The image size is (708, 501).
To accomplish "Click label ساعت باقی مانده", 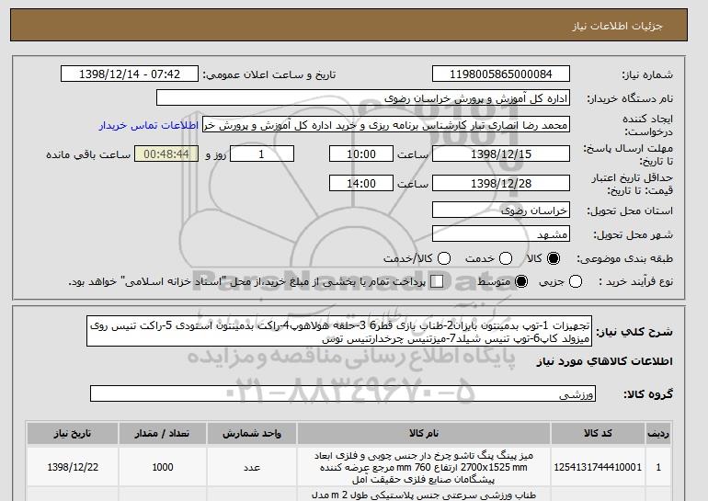I will click(x=88, y=154).
